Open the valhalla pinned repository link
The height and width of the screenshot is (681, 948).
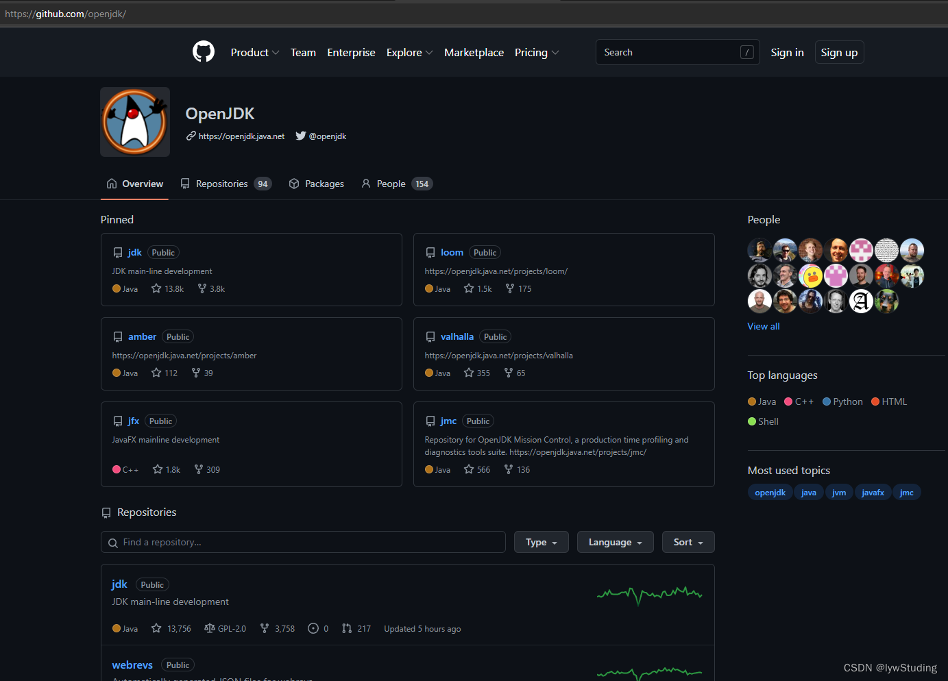[x=457, y=336]
